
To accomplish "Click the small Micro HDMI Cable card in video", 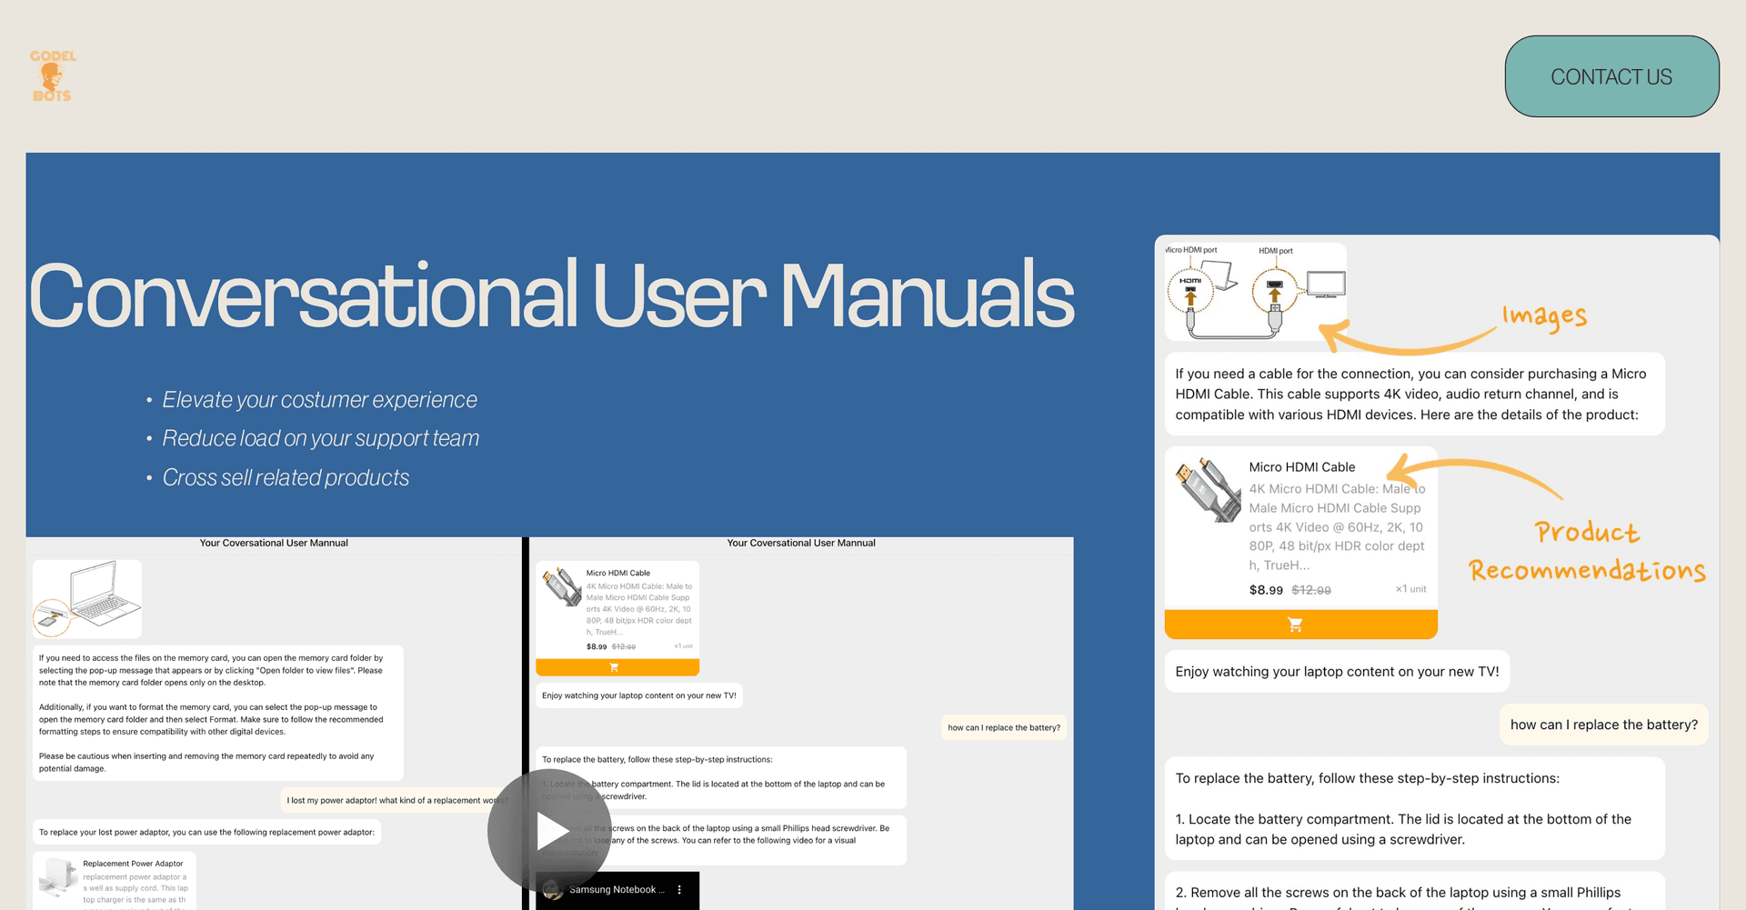I will tap(617, 611).
